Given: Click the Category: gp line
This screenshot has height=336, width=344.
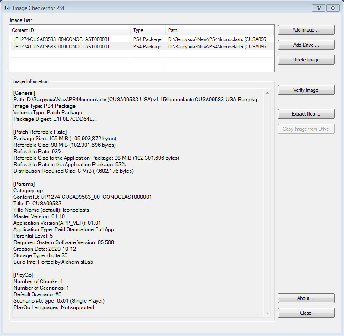Looking at the screenshot, I should coord(28,191).
